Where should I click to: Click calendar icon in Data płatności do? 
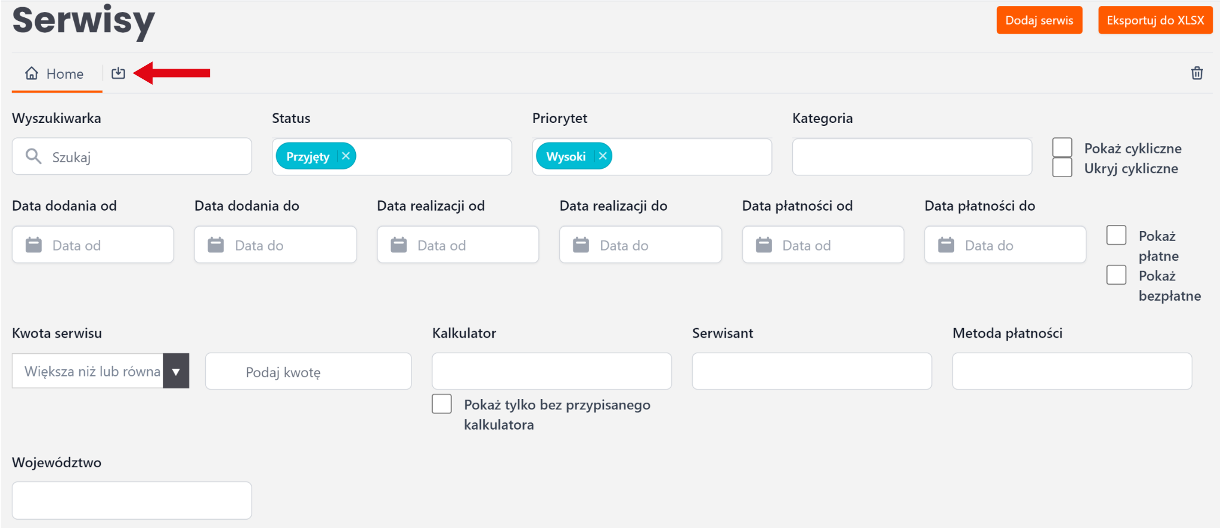(946, 245)
